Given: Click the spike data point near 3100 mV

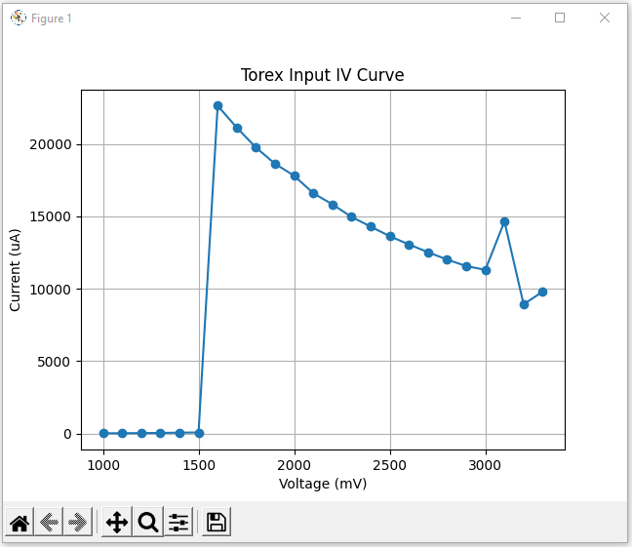Looking at the screenshot, I should tap(504, 221).
